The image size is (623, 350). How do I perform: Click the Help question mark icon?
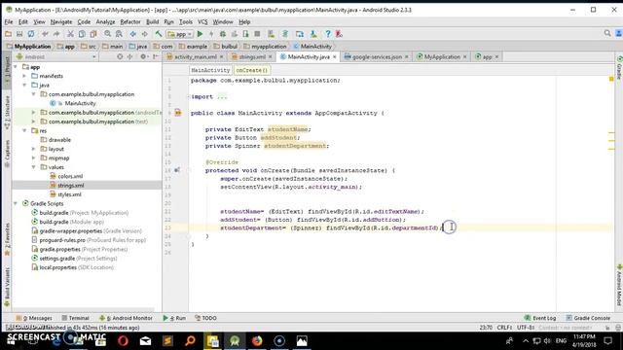328,34
